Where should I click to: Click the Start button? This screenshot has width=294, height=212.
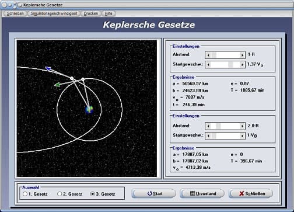click(154, 194)
